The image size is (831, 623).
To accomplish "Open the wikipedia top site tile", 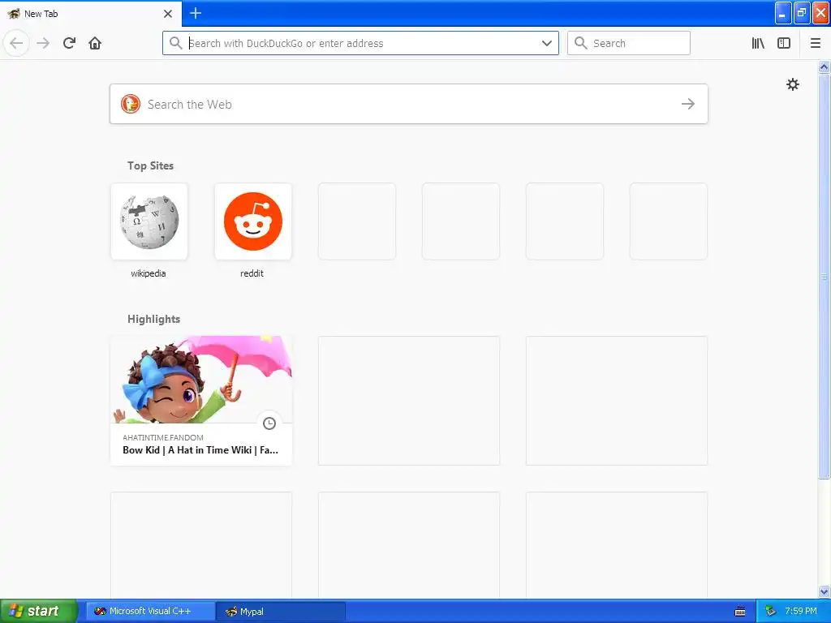I will point(149,221).
